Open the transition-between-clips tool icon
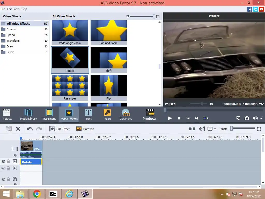 click(192, 129)
